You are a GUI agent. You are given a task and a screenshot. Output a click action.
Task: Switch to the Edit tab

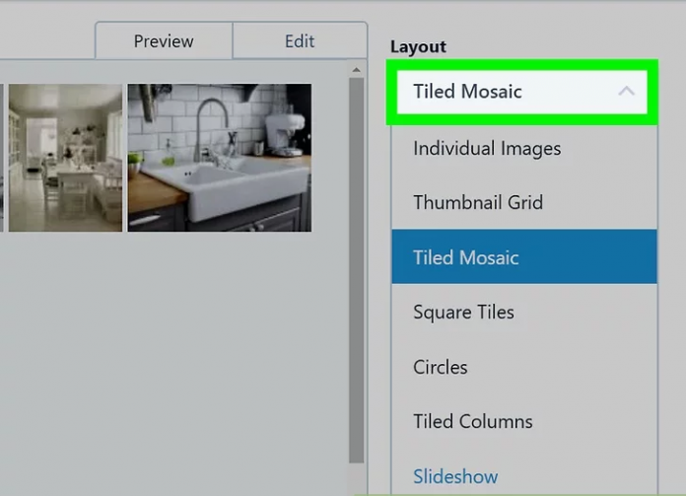point(300,41)
